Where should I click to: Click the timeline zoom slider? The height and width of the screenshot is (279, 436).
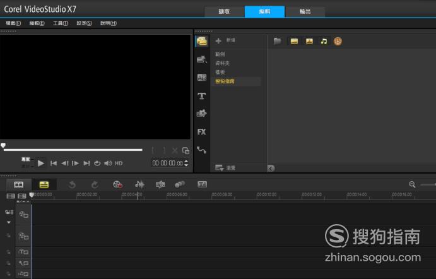(428, 184)
